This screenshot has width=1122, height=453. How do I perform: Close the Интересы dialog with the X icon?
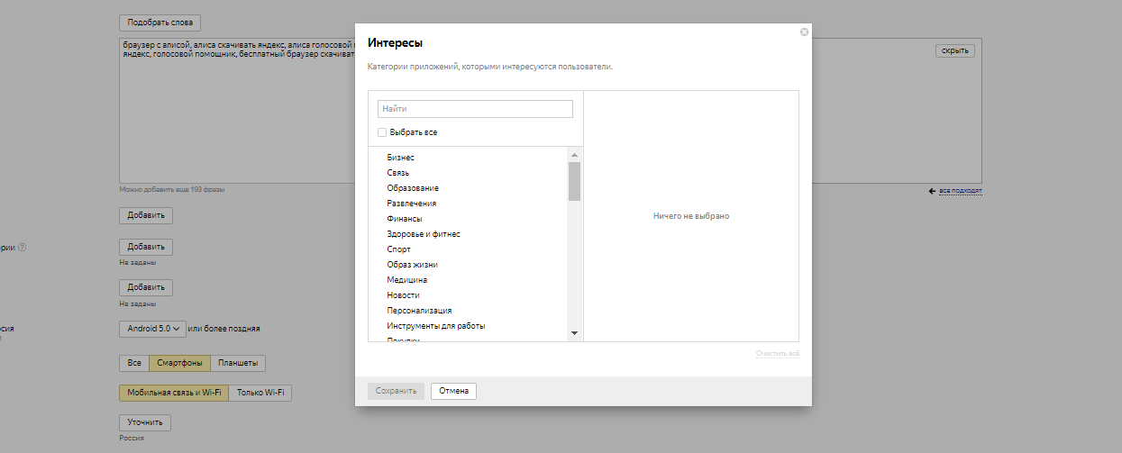(804, 32)
